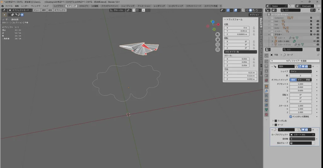Screen dimensions: 323x168
Task: Hide スカート.001 using its eye icon
Action: [314, 41]
